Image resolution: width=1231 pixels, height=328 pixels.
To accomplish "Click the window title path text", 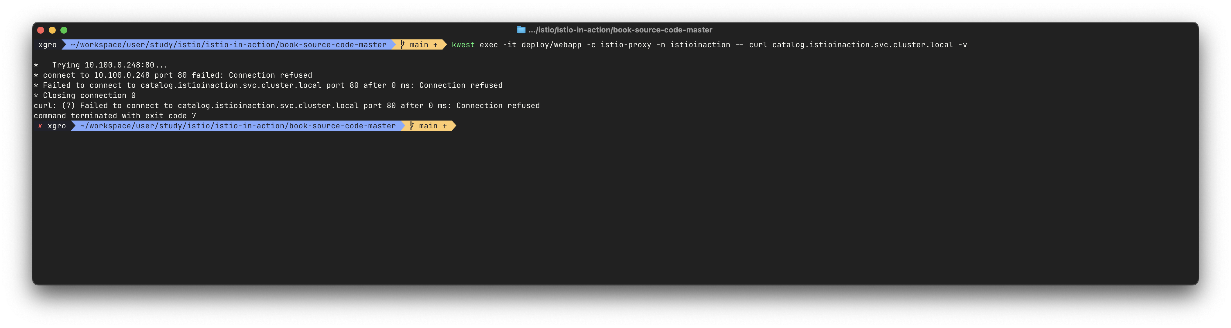I will (620, 30).
